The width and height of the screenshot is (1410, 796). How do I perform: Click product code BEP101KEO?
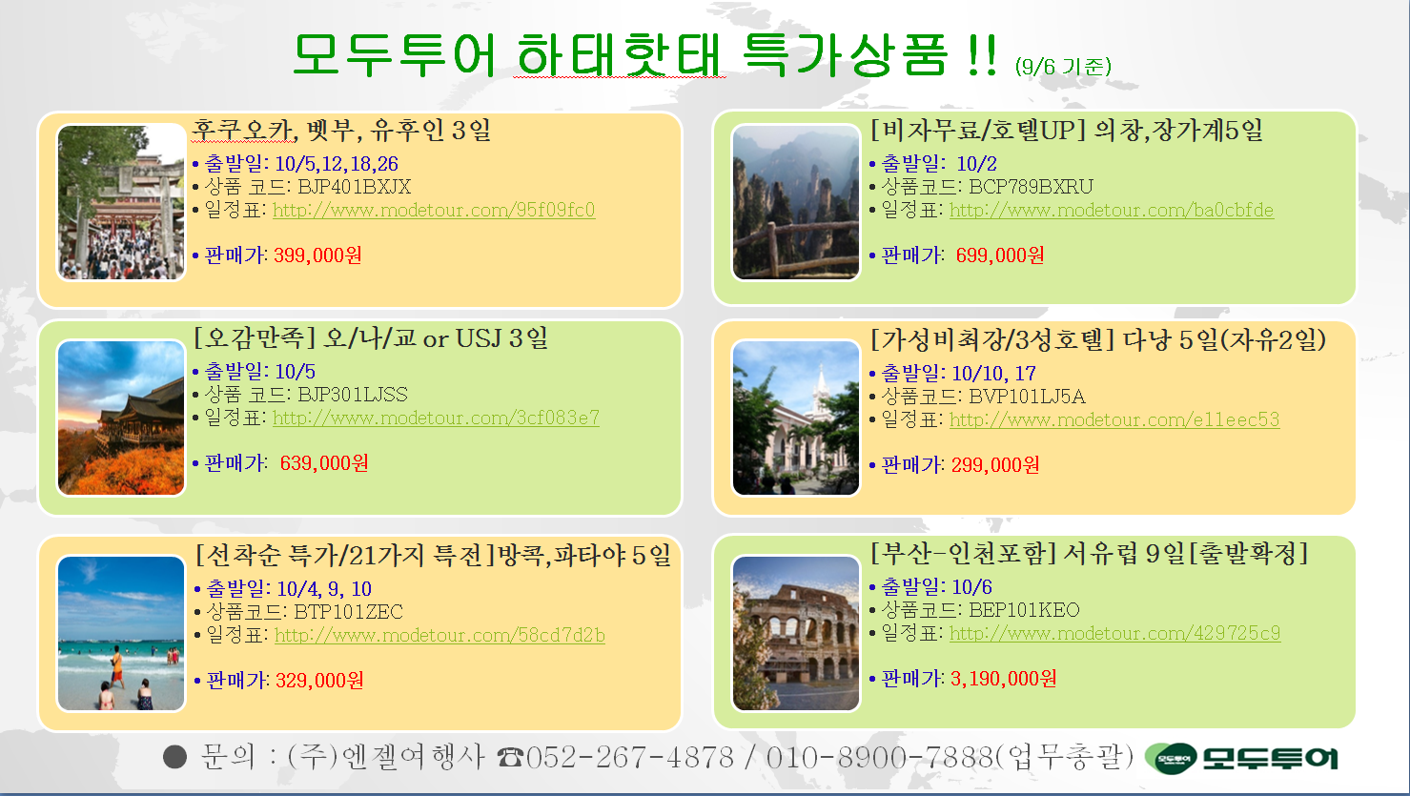tap(1025, 610)
